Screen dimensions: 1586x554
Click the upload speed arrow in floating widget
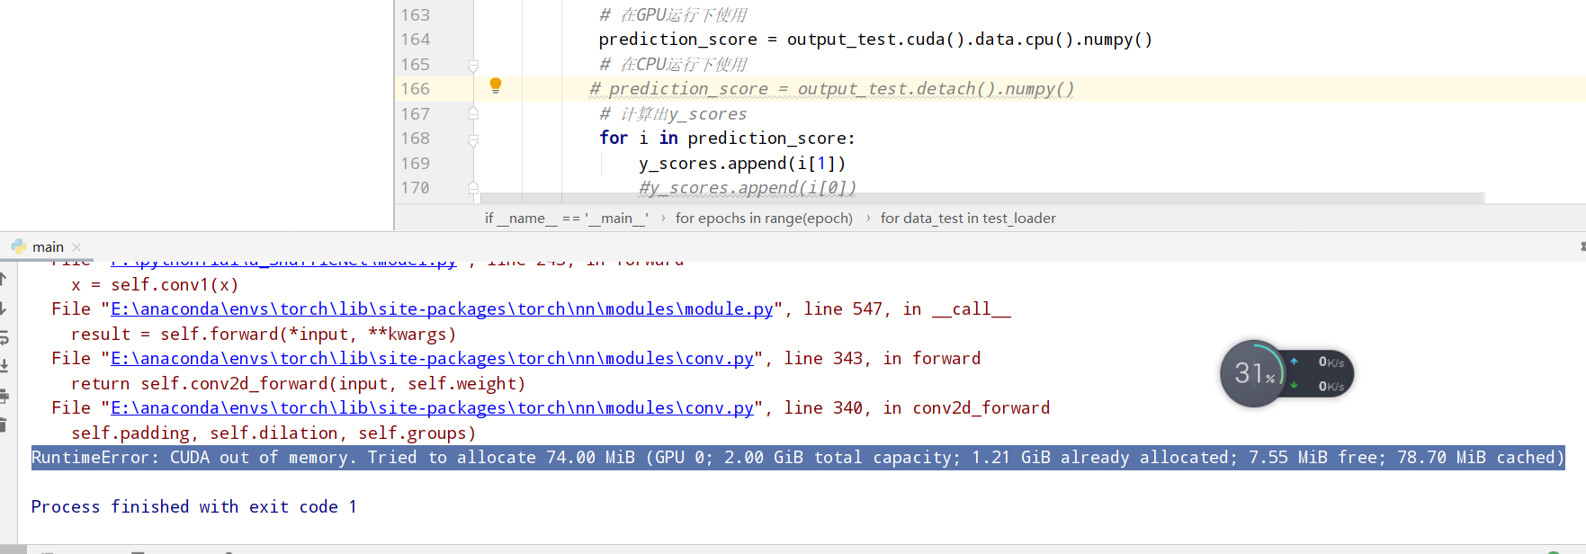click(1294, 362)
